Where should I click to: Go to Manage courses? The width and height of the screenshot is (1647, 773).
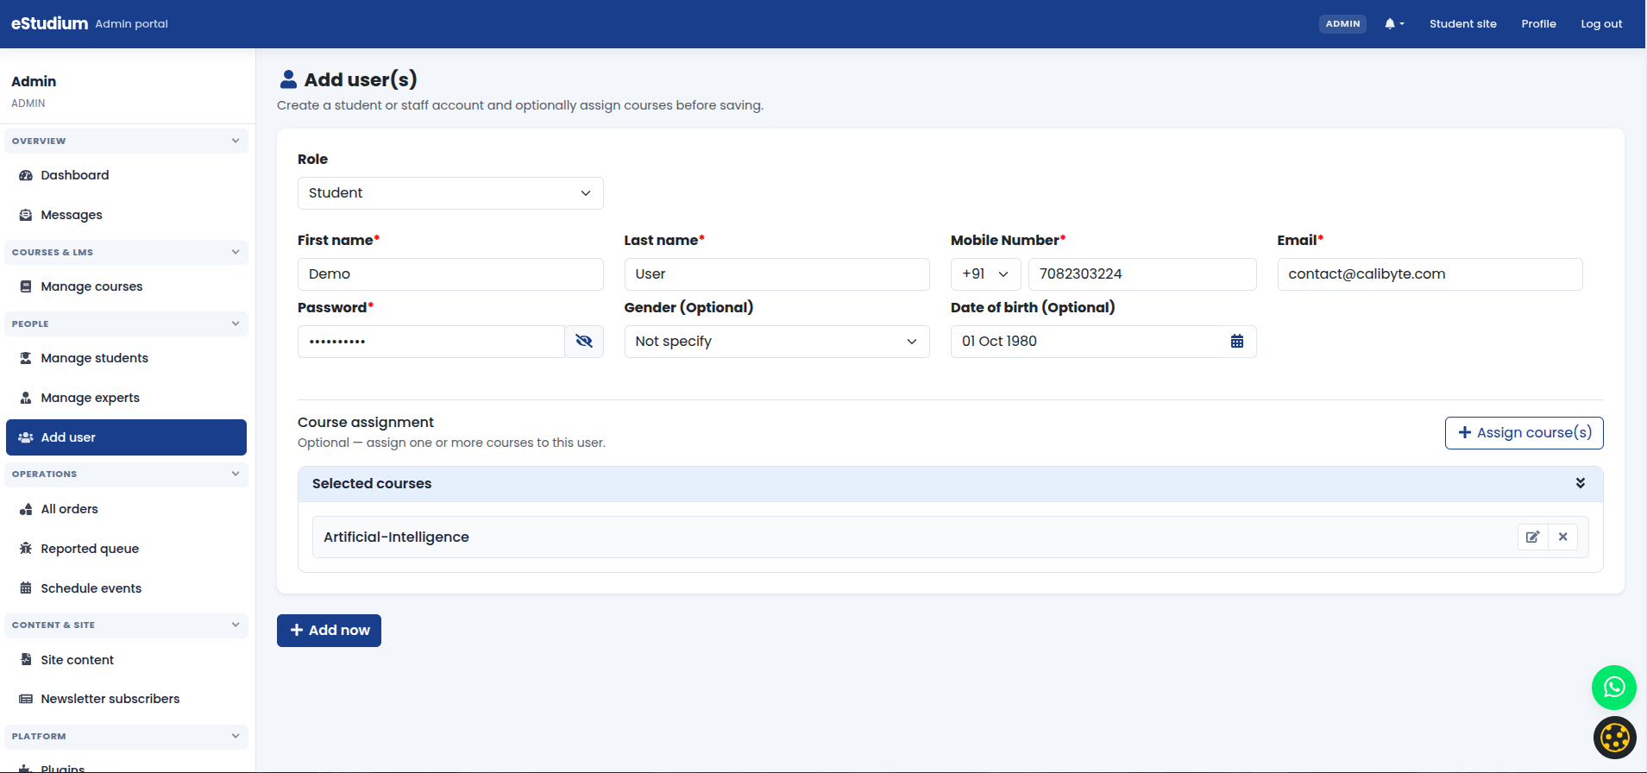[126, 286]
